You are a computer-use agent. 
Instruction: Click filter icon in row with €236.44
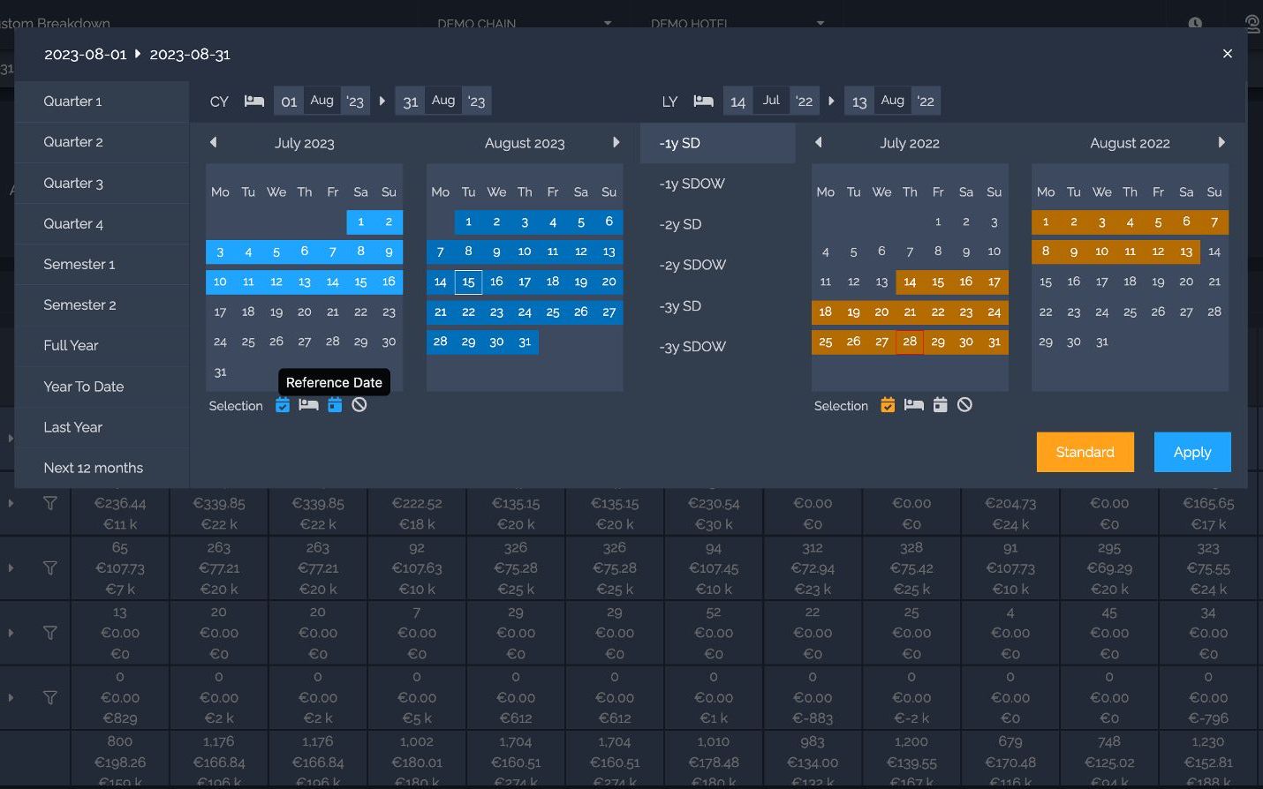(x=50, y=503)
